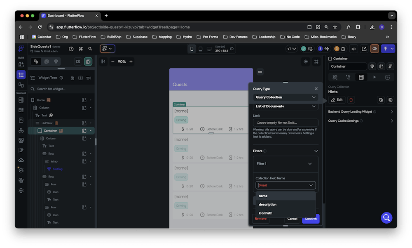Click the help question mark icon
This screenshot has height=248, width=412.
point(71,49)
